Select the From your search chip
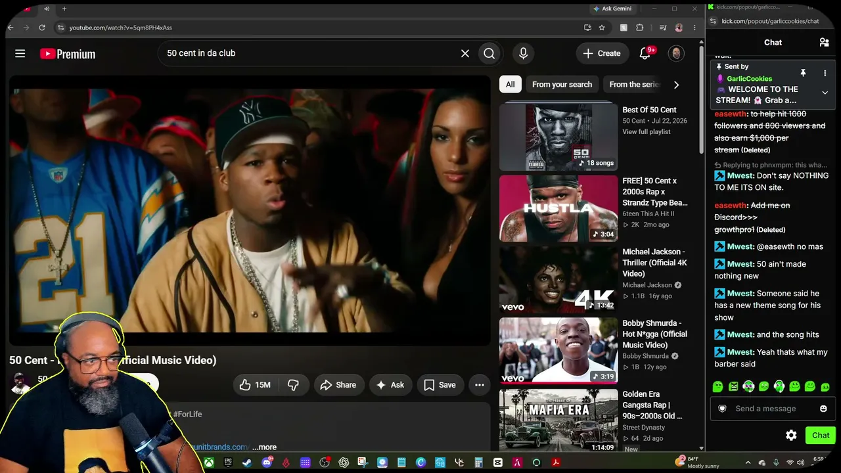The height and width of the screenshot is (473, 841). (562, 84)
